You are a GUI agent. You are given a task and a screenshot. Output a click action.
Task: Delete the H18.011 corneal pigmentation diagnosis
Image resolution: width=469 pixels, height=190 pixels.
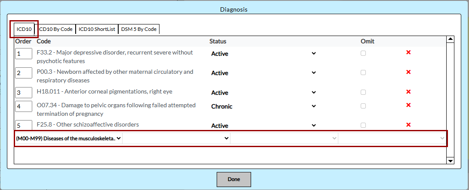coord(408,92)
